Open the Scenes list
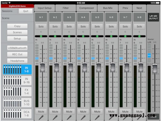The height and width of the screenshot is (122, 162). coord(17,32)
